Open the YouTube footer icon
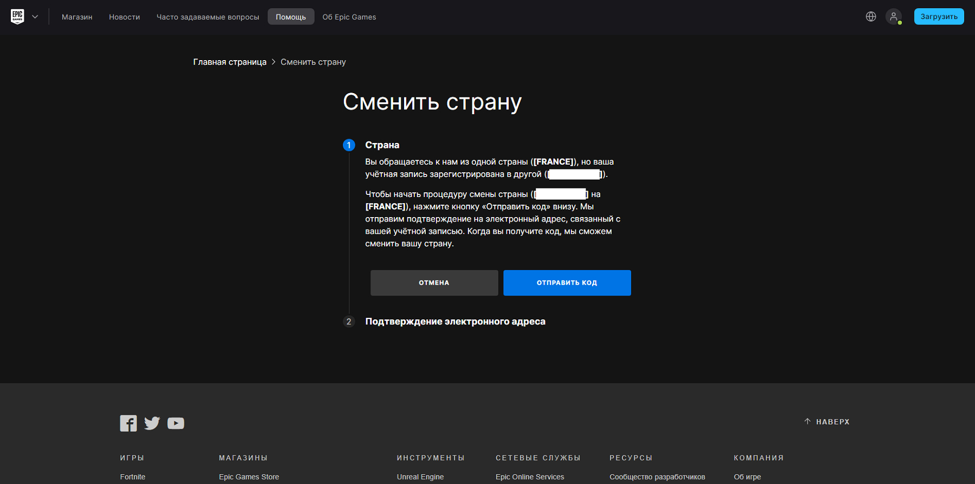Viewport: 975px width, 484px height. (x=176, y=423)
